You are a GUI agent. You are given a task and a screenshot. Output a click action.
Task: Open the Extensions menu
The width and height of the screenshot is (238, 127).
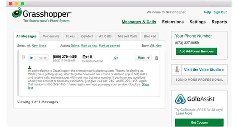click(173, 22)
